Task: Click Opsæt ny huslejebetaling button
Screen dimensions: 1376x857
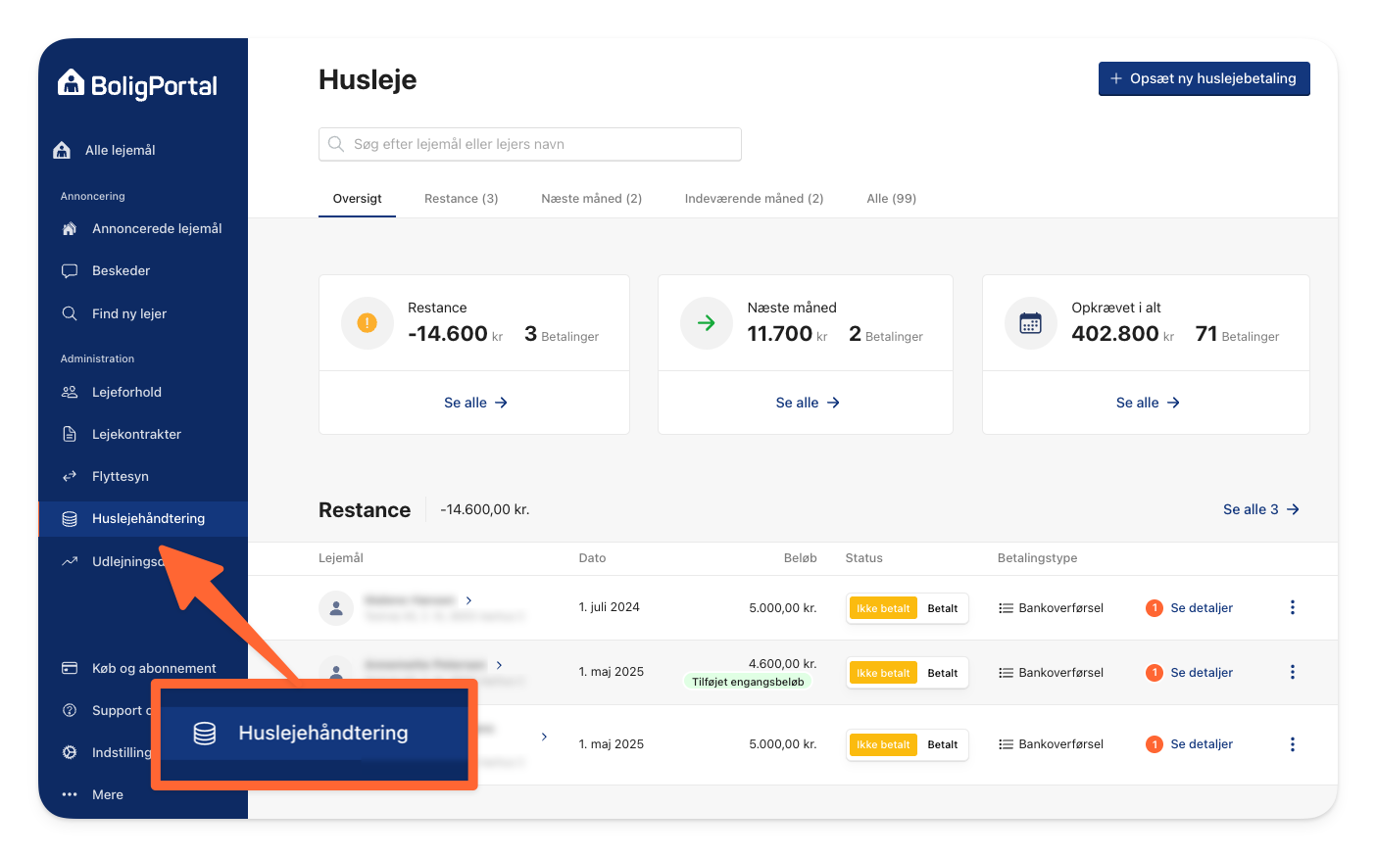Action: (1204, 78)
